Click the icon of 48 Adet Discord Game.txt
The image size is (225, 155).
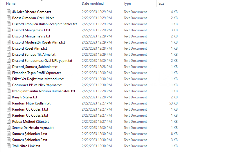pyautogui.click(x=9, y=12)
